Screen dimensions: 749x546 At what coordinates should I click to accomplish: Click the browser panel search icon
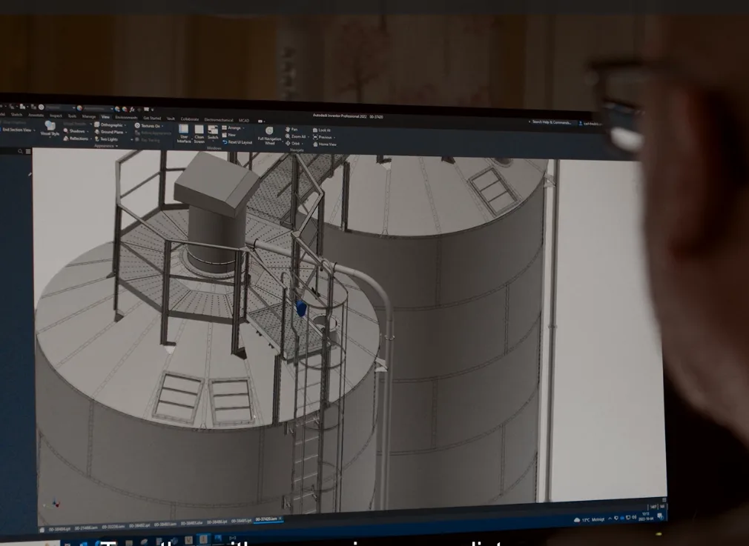[x=20, y=151]
